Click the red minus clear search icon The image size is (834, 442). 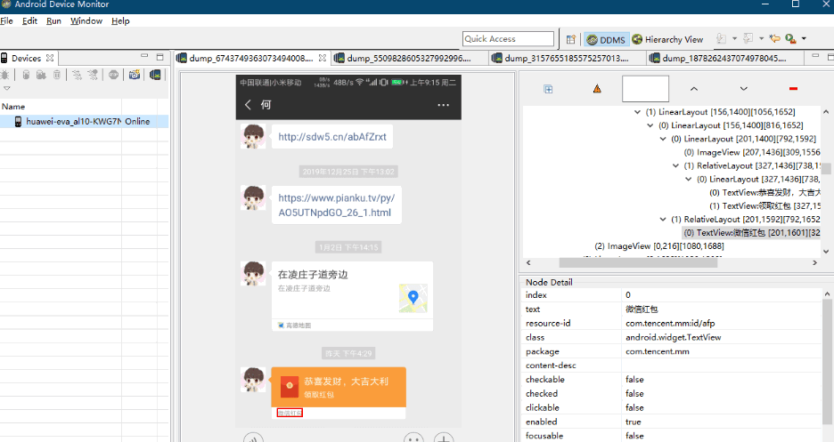coord(793,89)
